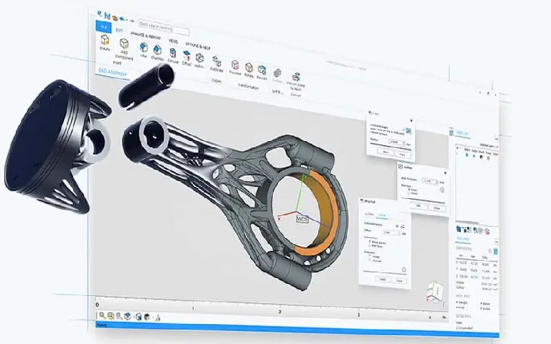This screenshot has width=551, height=344.
Task: Open the OPTIONS & HELP tab
Action: [x=198, y=46]
